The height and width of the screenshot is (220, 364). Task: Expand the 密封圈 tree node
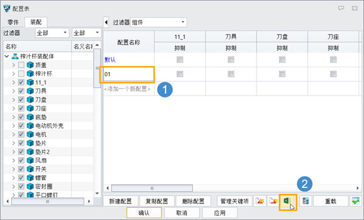click(13, 187)
